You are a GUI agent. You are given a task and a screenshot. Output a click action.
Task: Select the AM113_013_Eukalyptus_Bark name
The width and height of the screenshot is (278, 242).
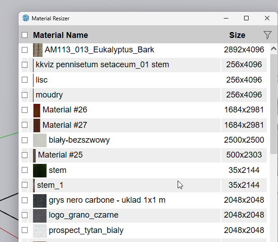99,50
